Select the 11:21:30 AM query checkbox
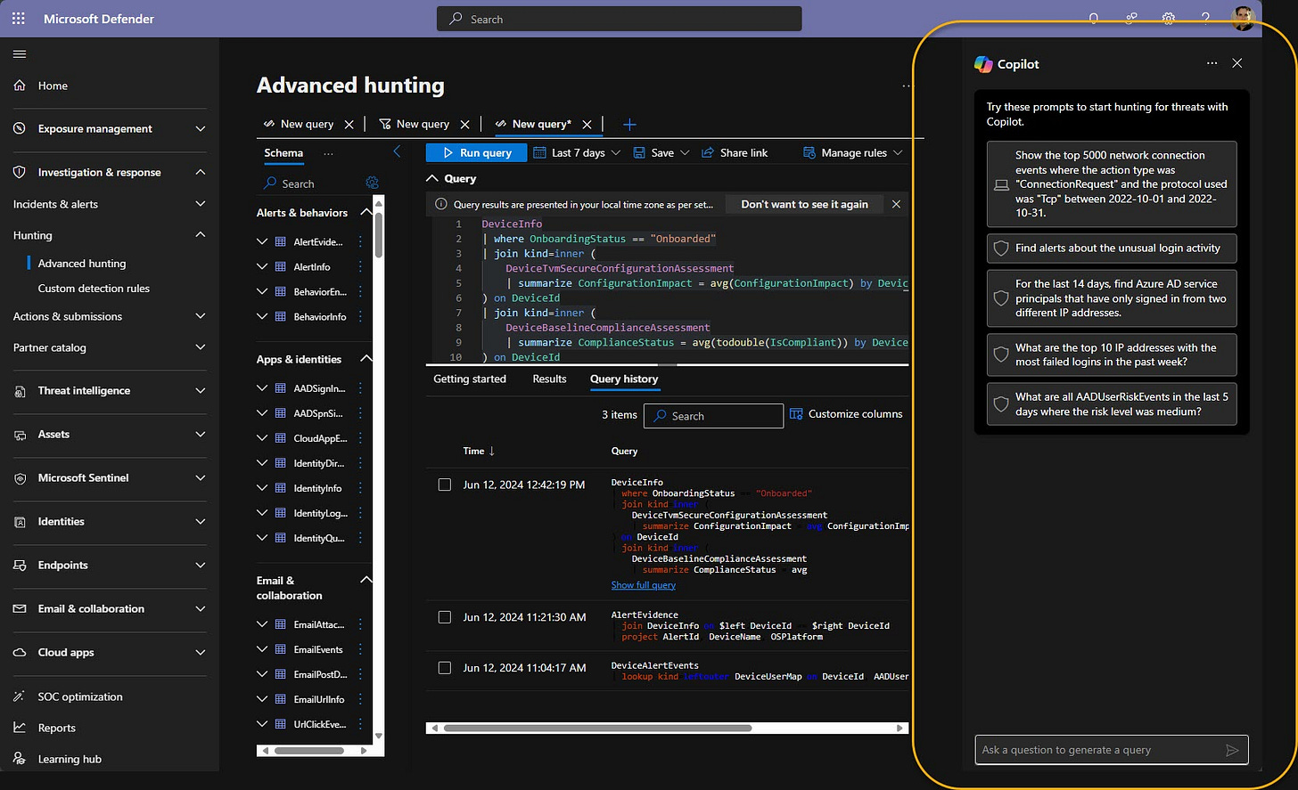 click(x=445, y=616)
